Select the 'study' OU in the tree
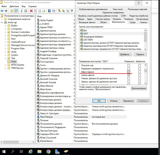160x155 pixels. click(14, 52)
